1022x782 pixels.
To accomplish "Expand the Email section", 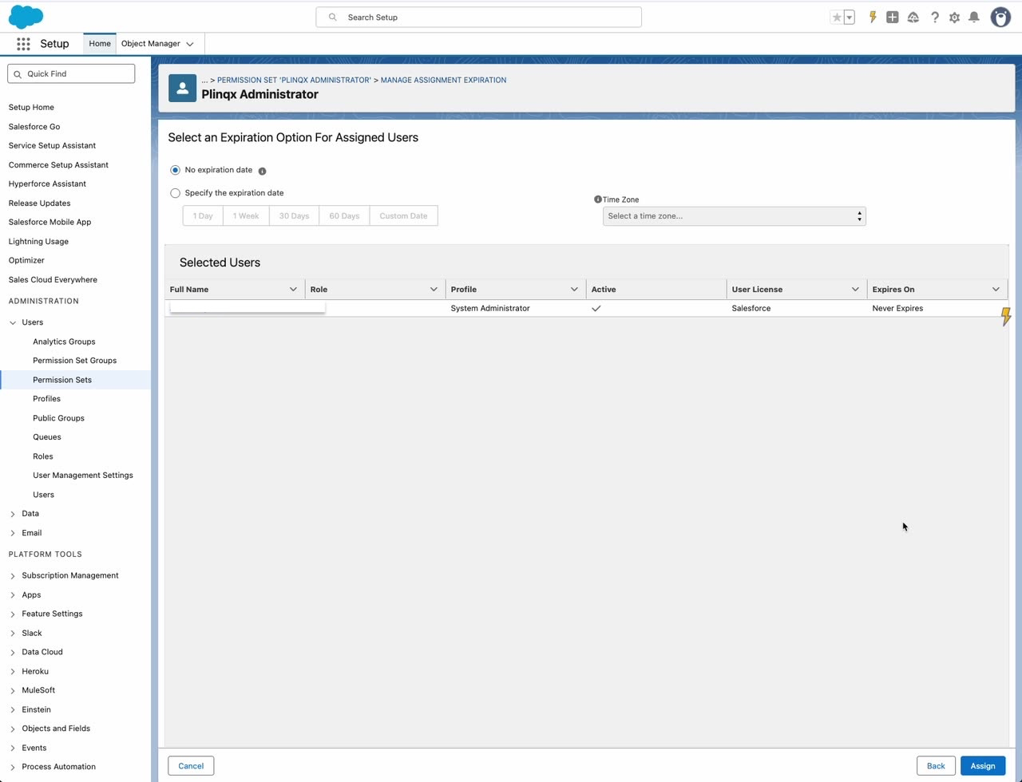I will (x=13, y=533).
